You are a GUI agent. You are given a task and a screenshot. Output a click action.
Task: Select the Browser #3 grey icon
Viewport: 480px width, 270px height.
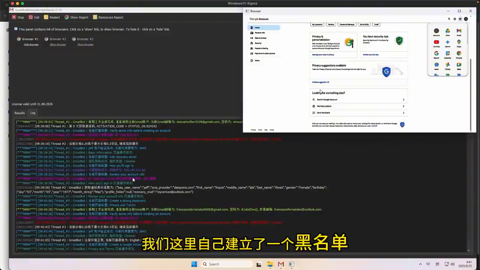point(74,39)
